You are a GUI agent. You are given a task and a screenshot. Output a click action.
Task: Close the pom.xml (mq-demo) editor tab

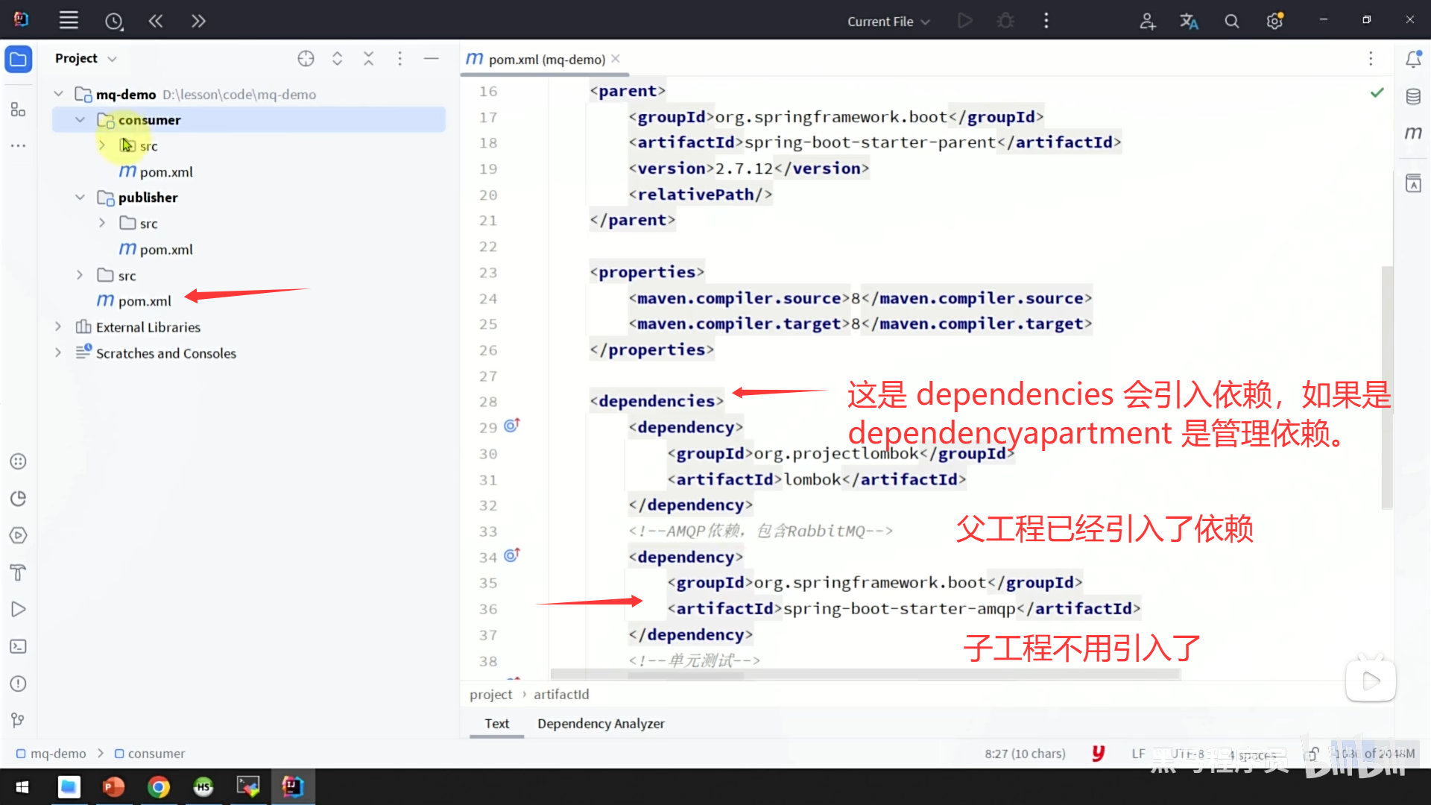(x=615, y=59)
